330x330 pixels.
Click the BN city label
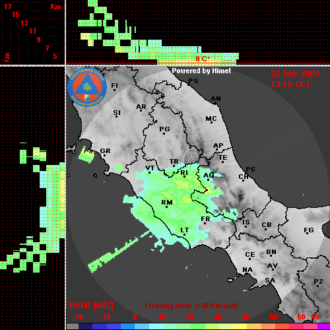pyautogui.click(x=271, y=252)
